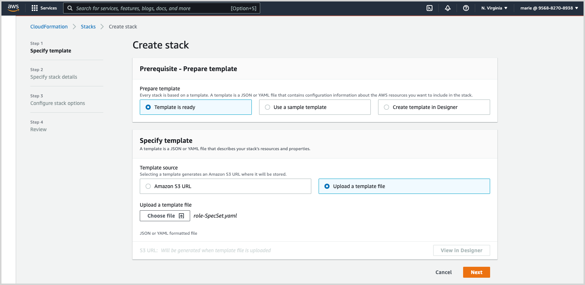Open the help question mark icon

466,8
